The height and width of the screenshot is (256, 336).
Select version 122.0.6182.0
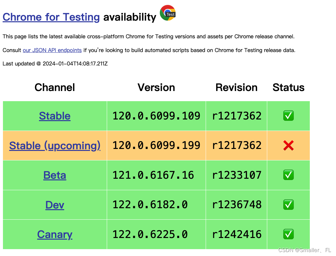[x=150, y=205]
